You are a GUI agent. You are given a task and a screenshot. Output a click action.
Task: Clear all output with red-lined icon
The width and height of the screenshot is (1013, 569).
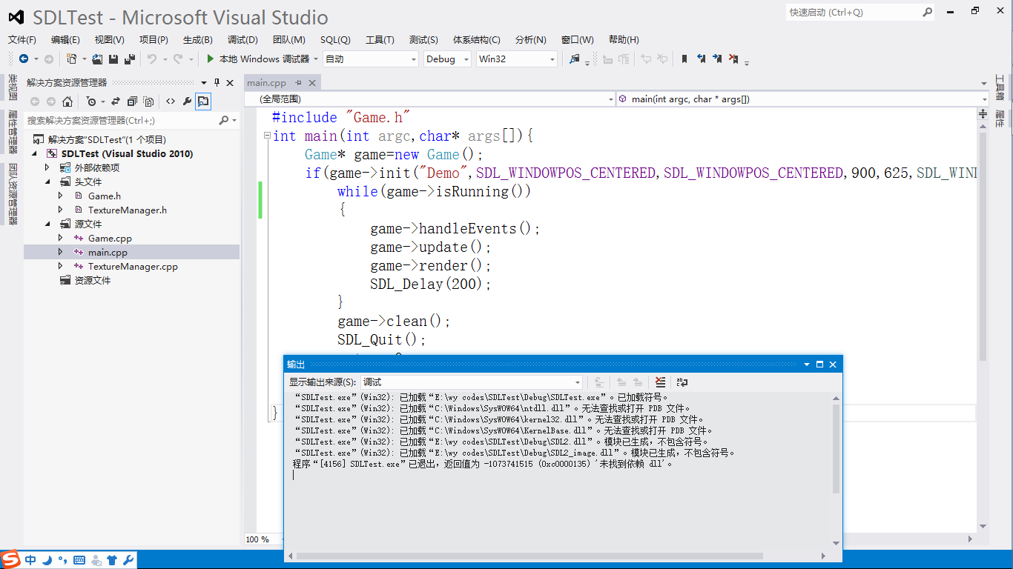coord(660,382)
